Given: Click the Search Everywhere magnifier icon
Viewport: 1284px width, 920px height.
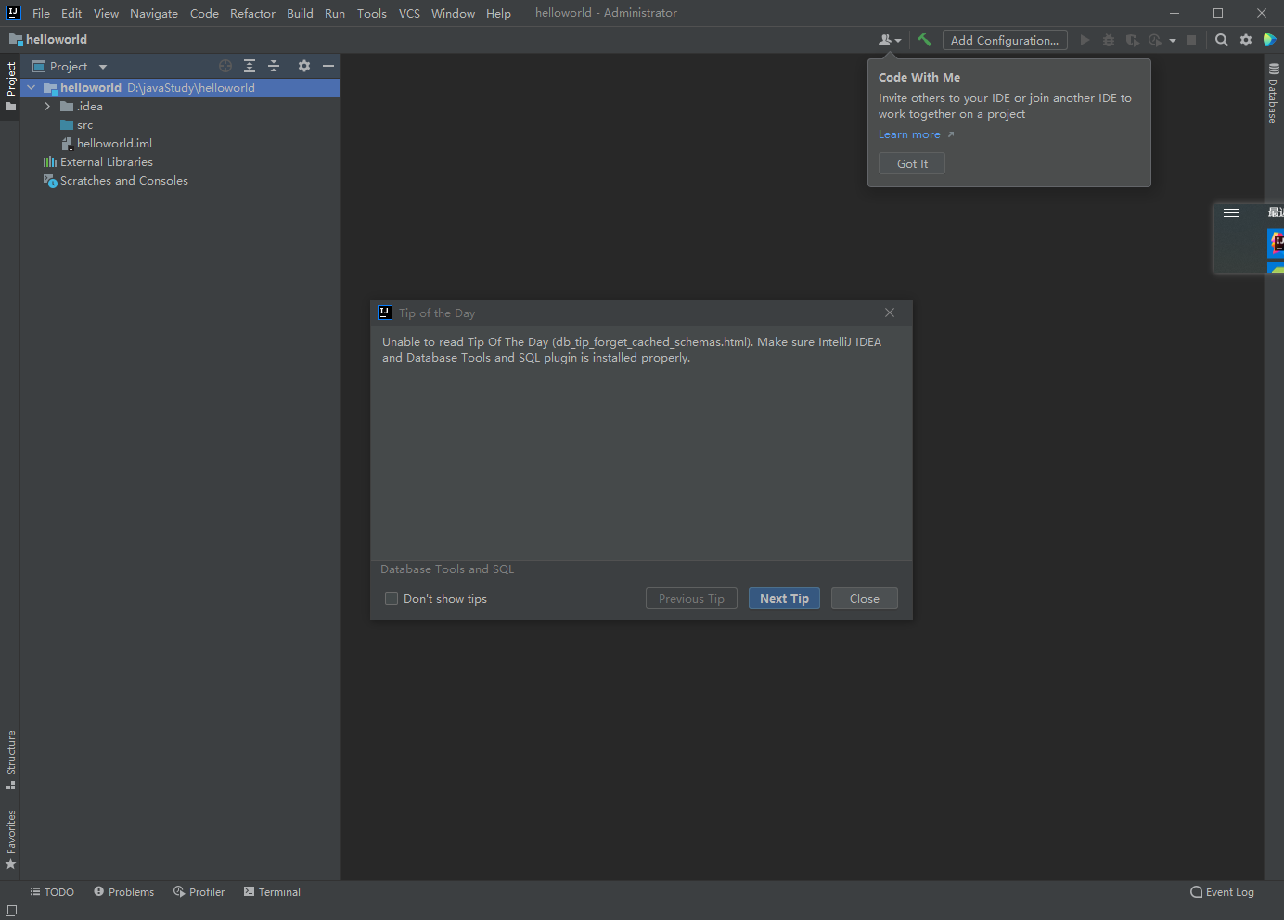Looking at the screenshot, I should coord(1222,40).
